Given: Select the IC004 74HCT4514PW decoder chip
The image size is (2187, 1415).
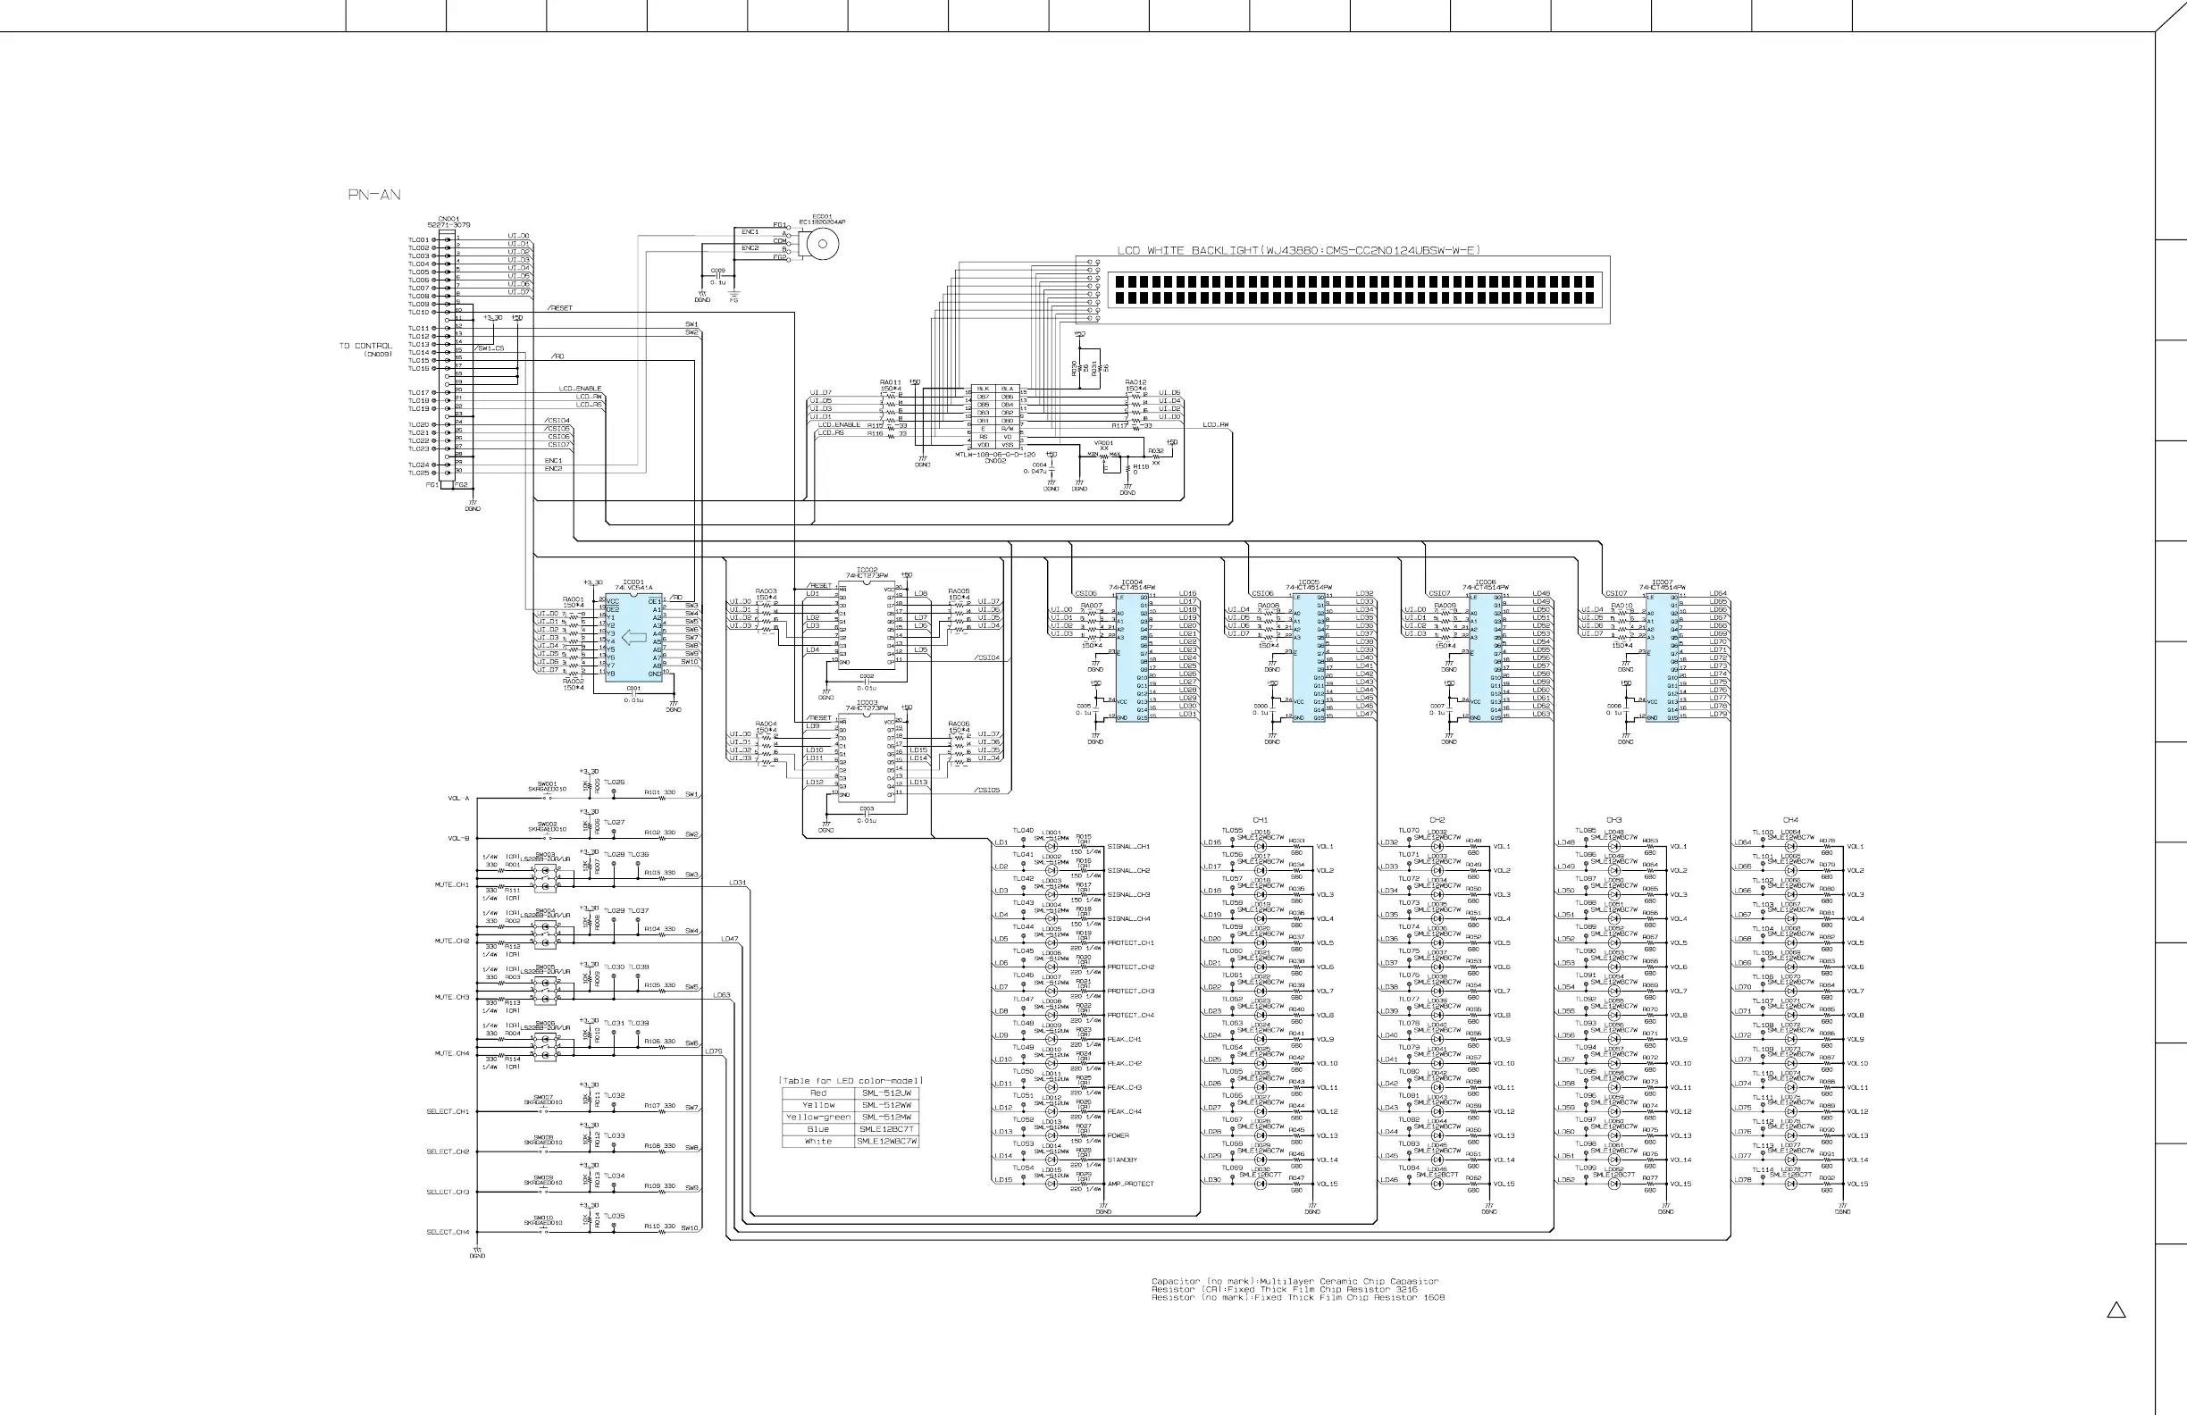Looking at the screenshot, I should [x=1132, y=657].
